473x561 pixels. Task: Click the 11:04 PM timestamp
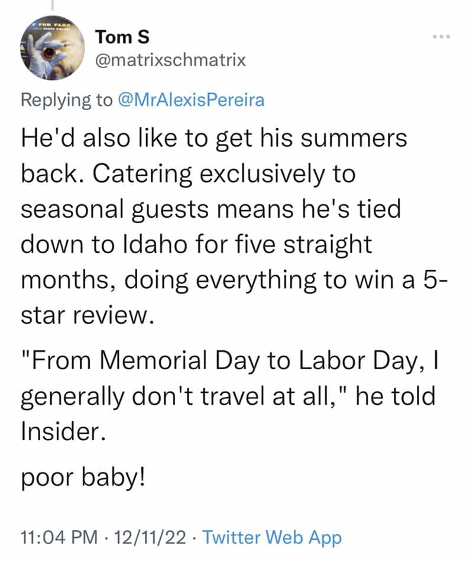click(x=59, y=537)
